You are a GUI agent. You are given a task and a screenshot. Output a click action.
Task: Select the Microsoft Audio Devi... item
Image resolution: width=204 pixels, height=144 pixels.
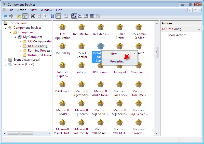coord(101,89)
